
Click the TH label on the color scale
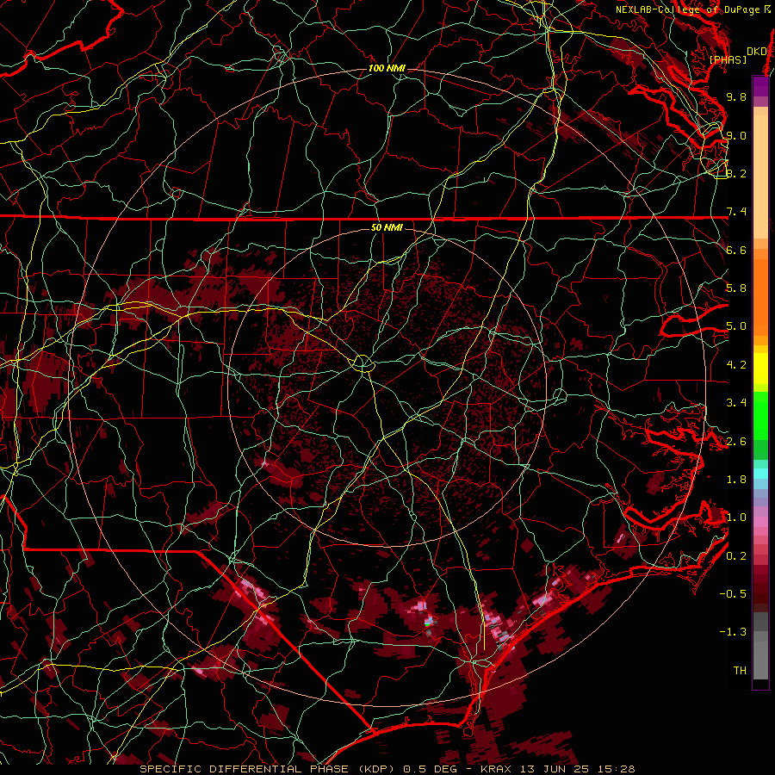coord(740,671)
